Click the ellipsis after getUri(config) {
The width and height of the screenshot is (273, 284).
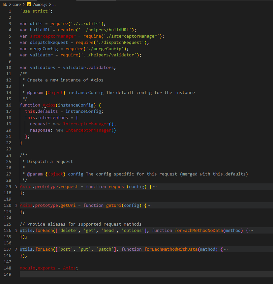pyautogui.click(x=149, y=205)
